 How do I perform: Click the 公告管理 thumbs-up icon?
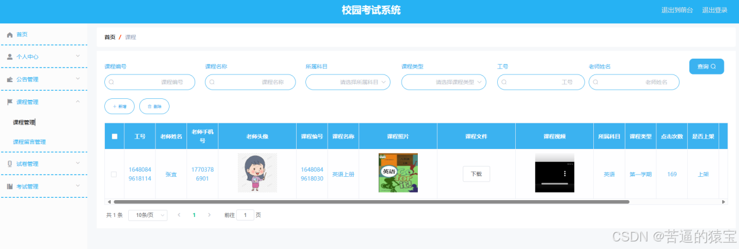coord(10,80)
